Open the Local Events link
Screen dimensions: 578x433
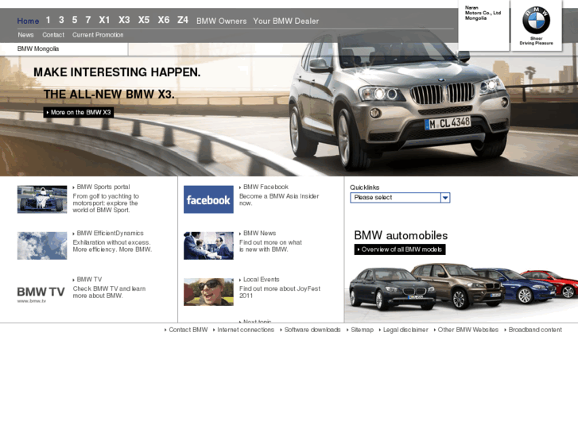[x=262, y=280]
